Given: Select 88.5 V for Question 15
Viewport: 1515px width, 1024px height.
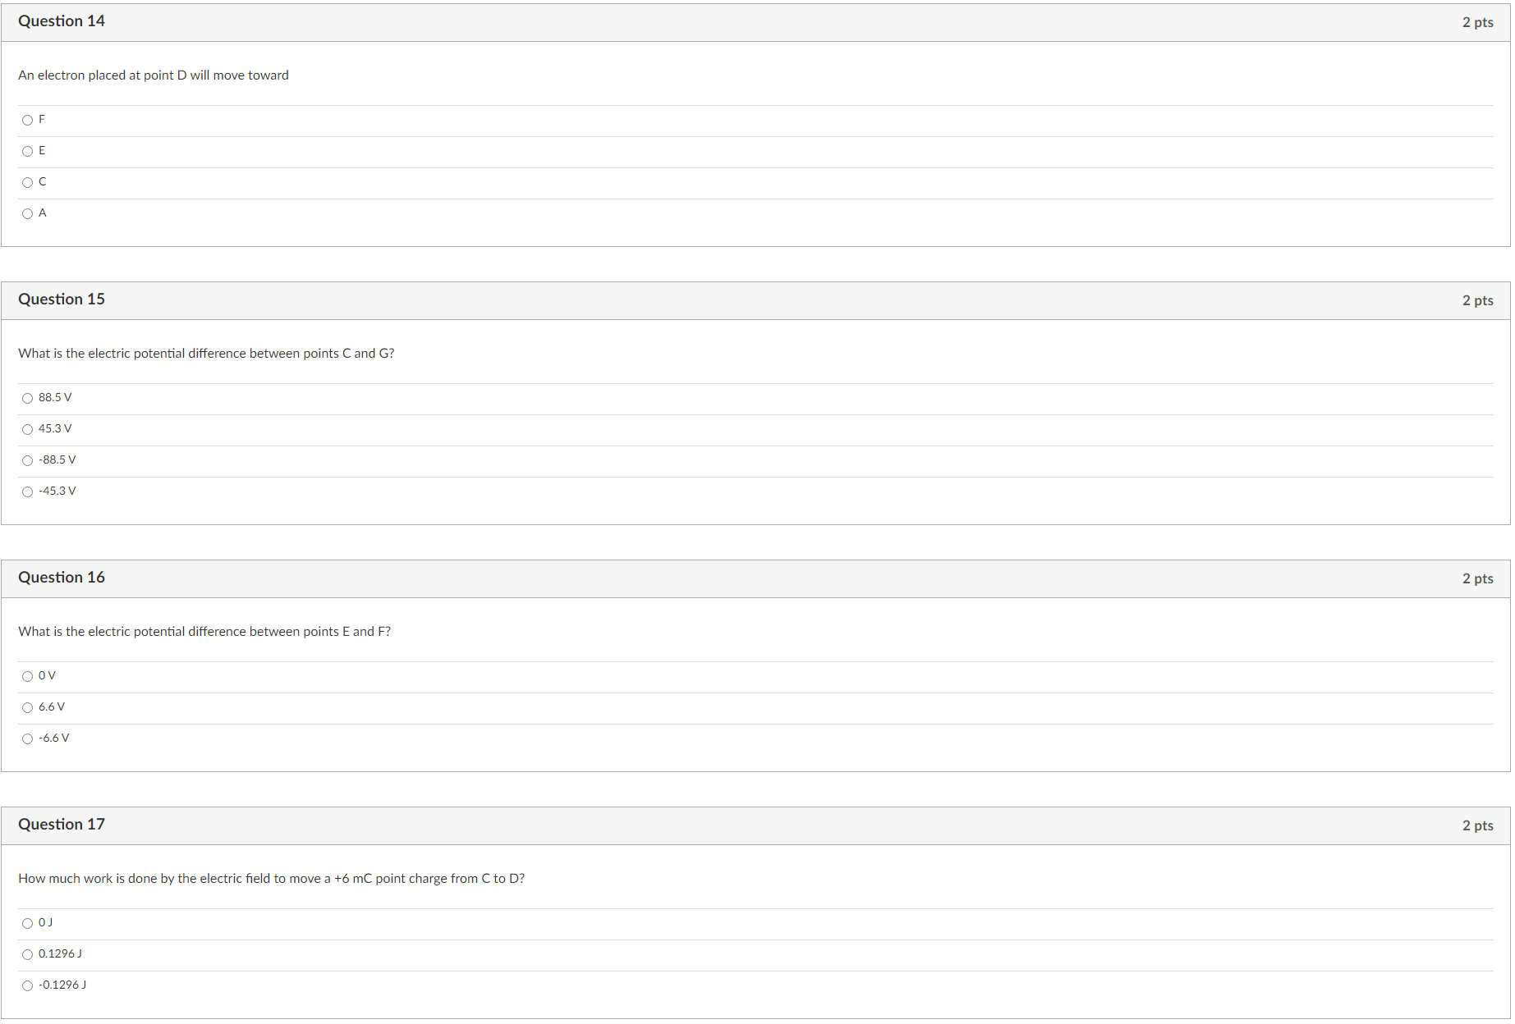Looking at the screenshot, I should (27, 398).
